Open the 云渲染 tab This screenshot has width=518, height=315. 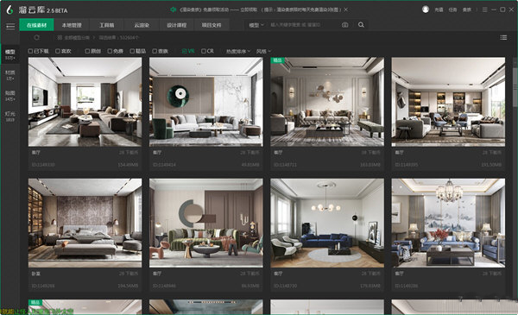(x=142, y=25)
